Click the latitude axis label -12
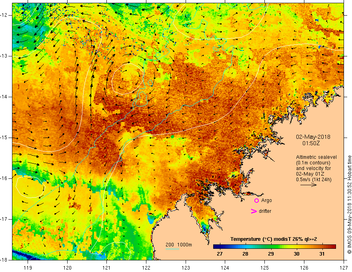352x272 pixels. tap(4, 15)
